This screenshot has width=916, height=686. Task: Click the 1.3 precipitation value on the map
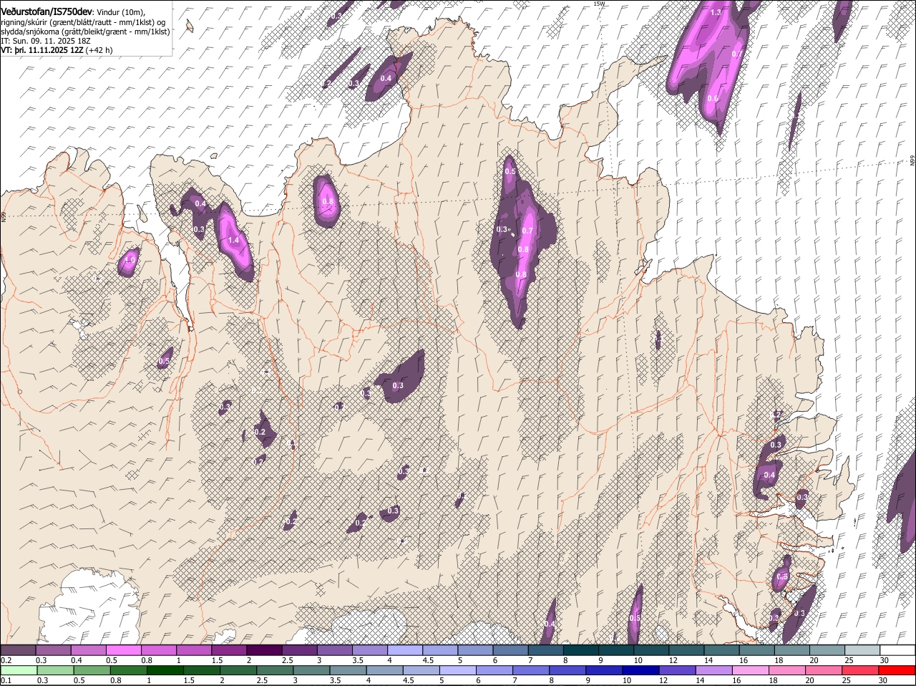[715, 12]
